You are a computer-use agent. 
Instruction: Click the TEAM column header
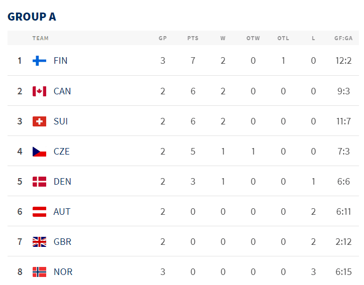click(41, 38)
